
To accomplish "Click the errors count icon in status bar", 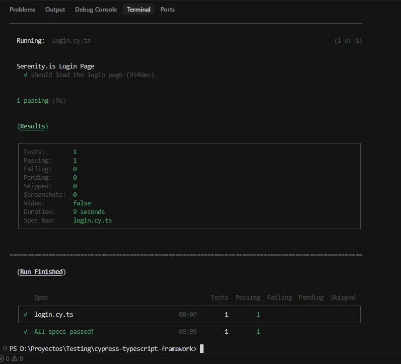I will pos(2,358).
